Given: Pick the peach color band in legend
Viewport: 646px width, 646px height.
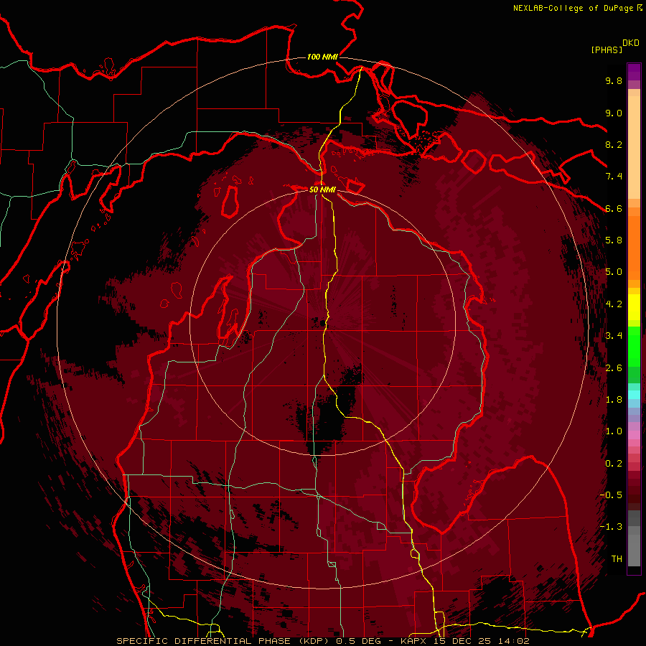Looking at the screenshot, I should [x=634, y=147].
